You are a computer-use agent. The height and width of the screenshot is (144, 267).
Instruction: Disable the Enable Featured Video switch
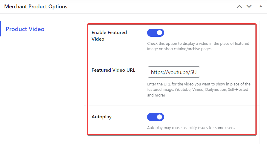(156, 33)
